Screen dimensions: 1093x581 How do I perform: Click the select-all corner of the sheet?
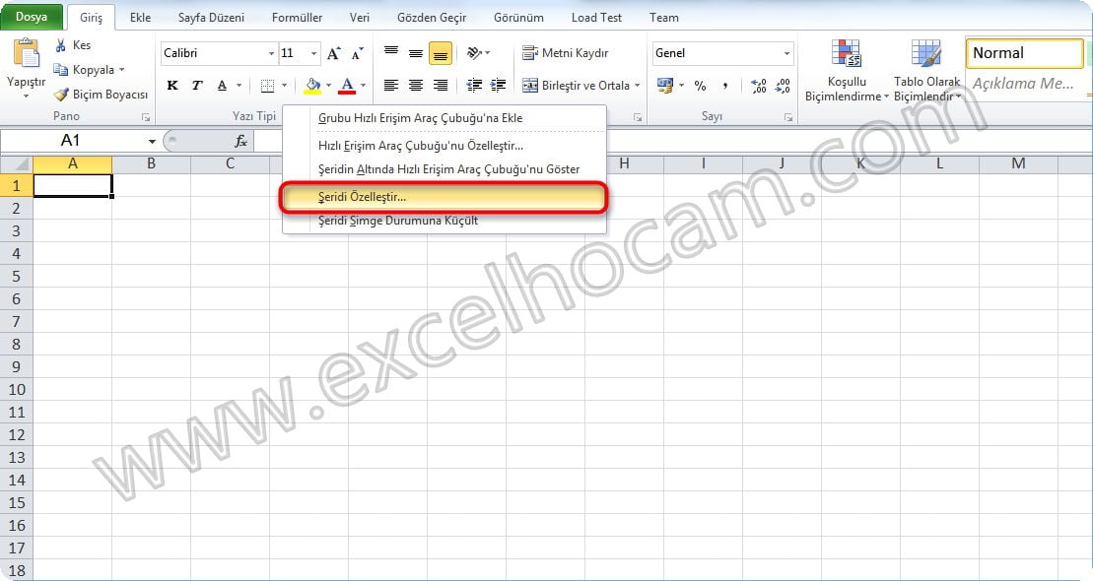tap(17, 163)
